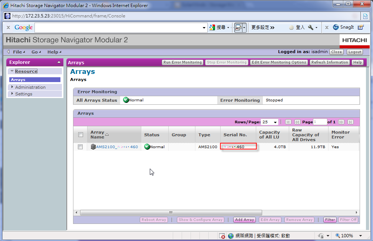This screenshot has width=373, height=241.
Task: Toggle the select-all arrays header checkbox
Action: [x=80, y=134]
